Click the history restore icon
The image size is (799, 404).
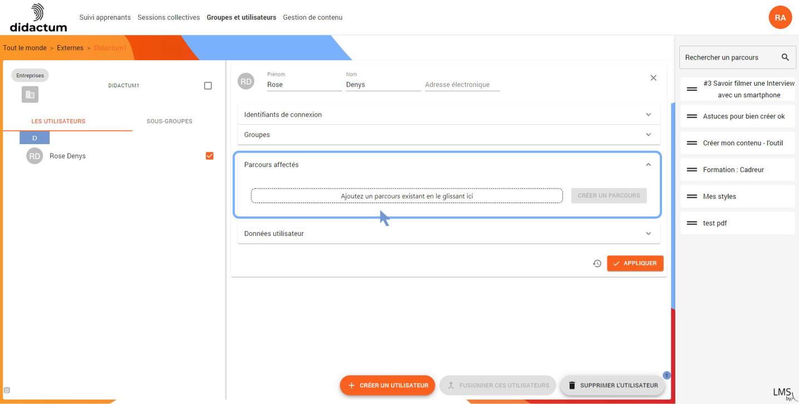tap(597, 263)
